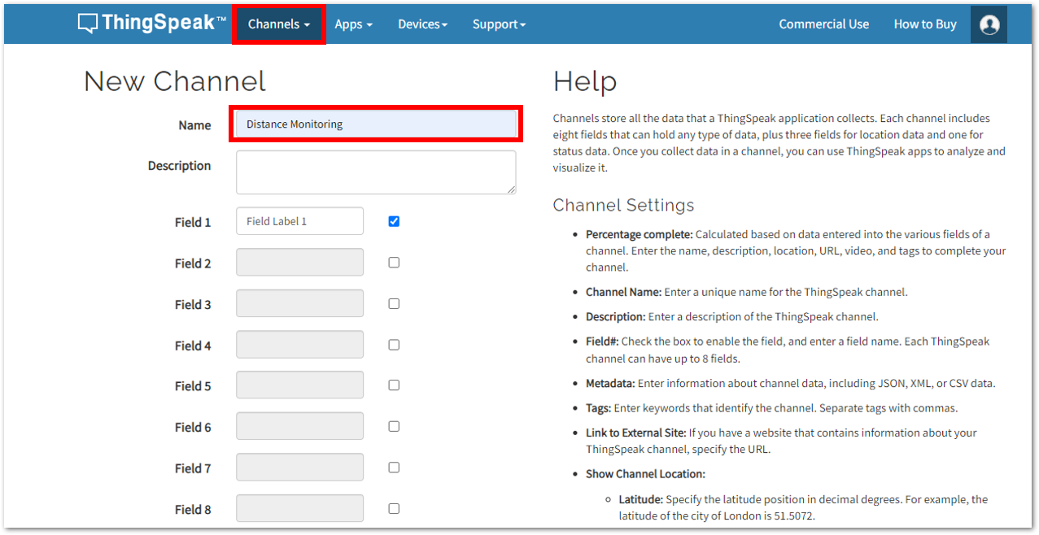Screen dimensions: 1039x535
Task: Select the Field 8 checkbox
Action: (394, 508)
